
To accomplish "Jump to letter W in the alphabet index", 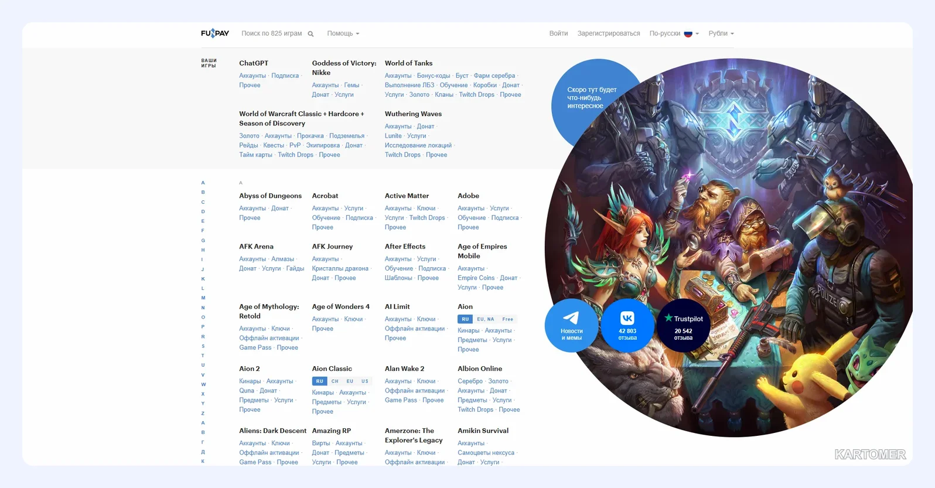I will pos(203,385).
